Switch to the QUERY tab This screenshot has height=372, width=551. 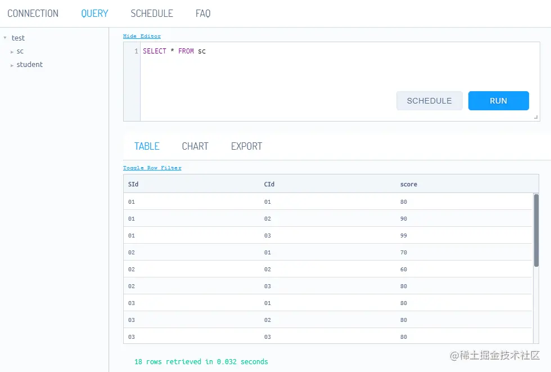pos(94,14)
